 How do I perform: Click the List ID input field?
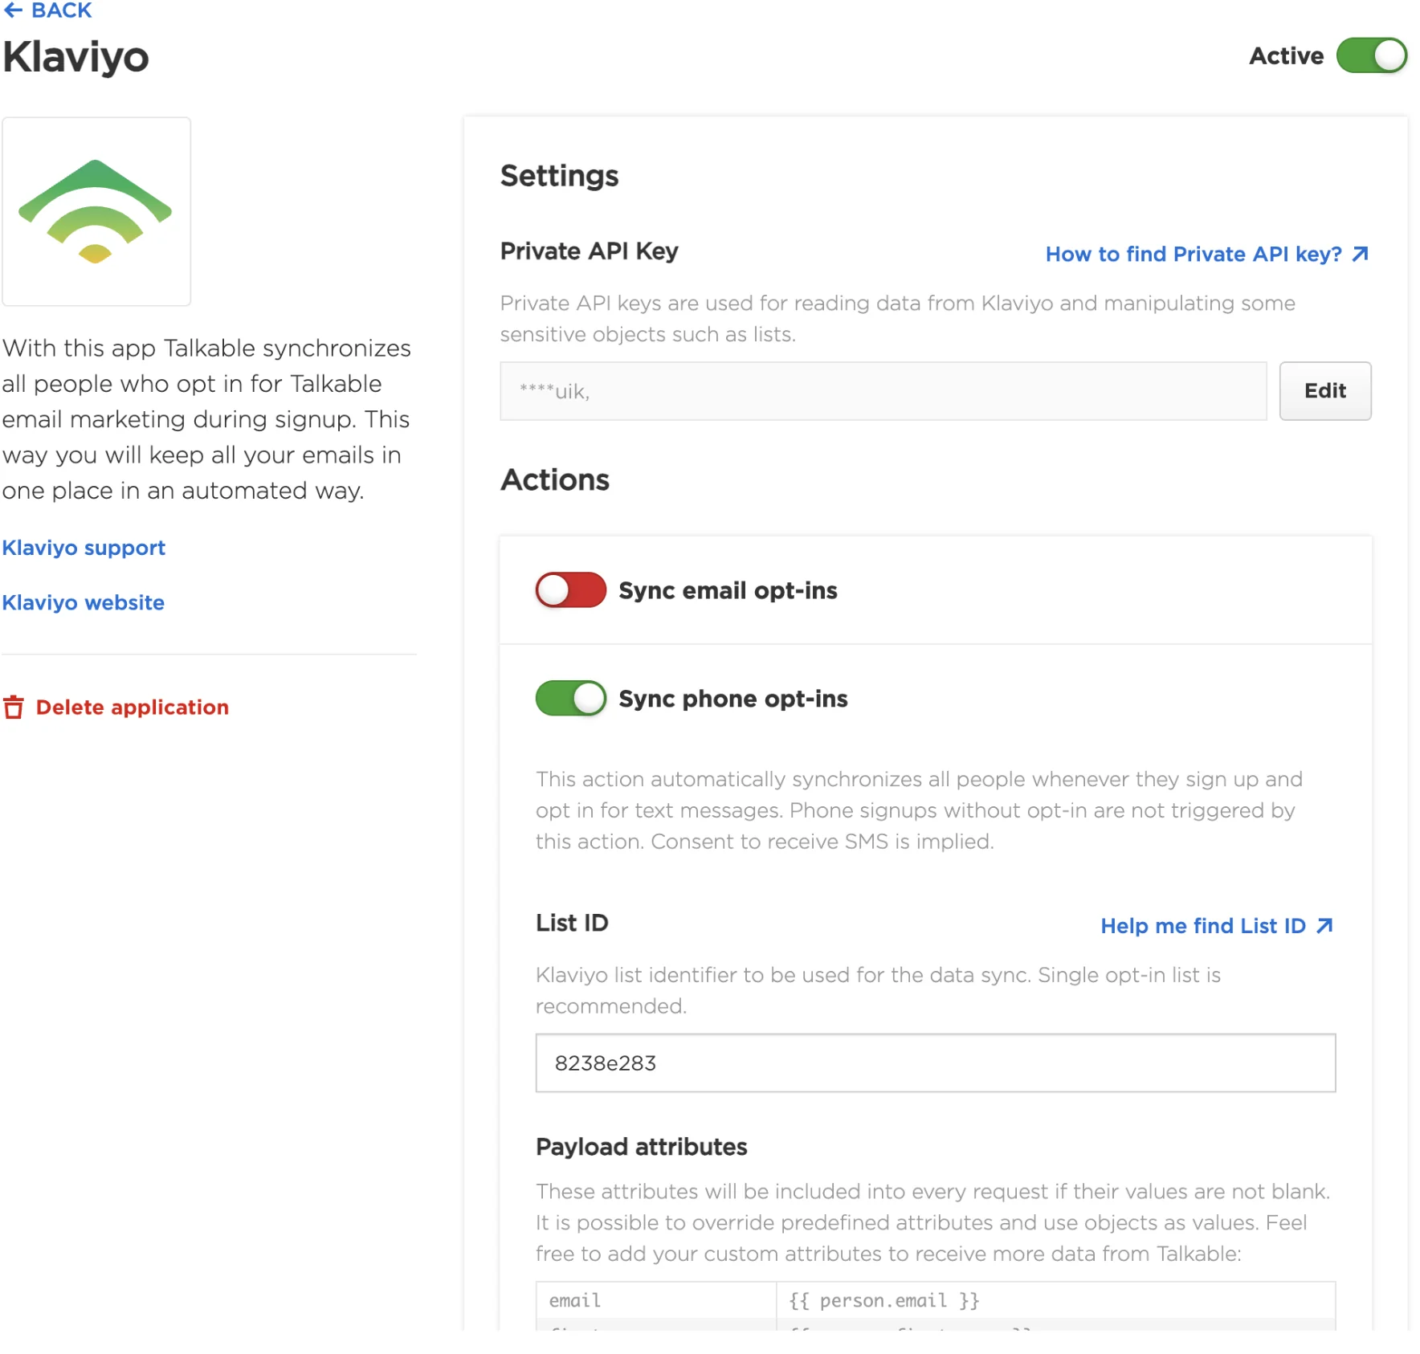point(936,1062)
